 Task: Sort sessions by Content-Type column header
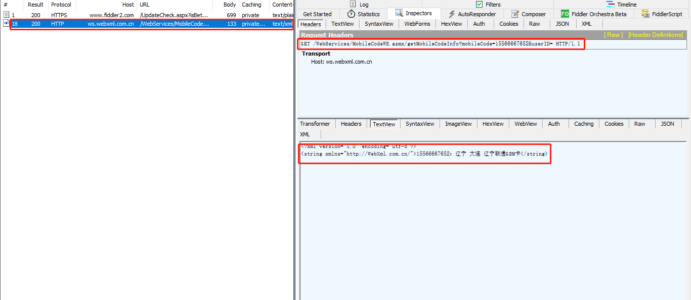click(x=282, y=5)
